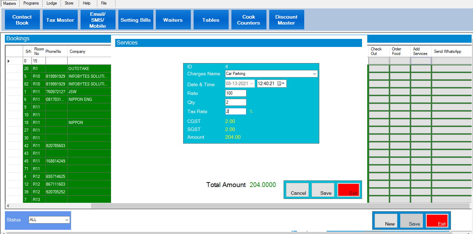Open the Waiters master
This screenshot has height=234, width=473.
(x=173, y=20)
